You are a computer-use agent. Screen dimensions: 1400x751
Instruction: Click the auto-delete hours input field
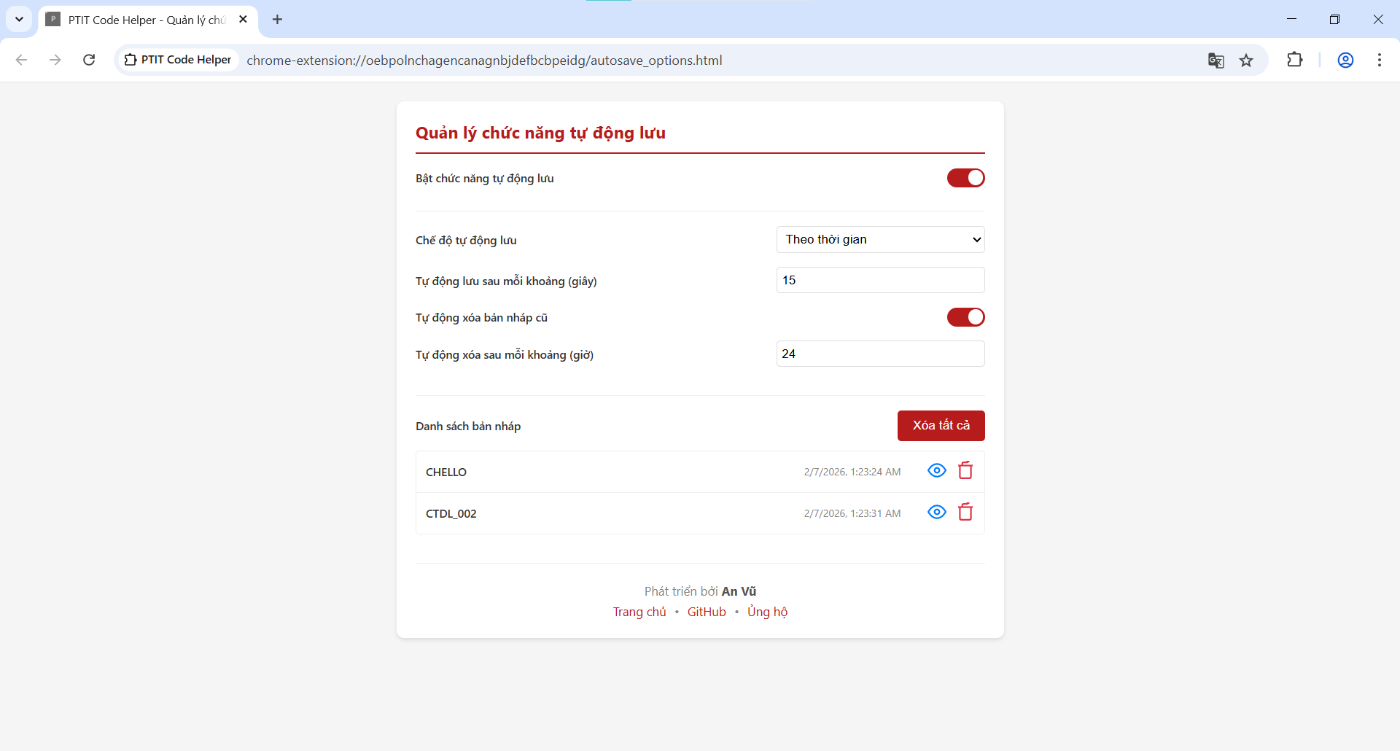click(x=880, y=354)
